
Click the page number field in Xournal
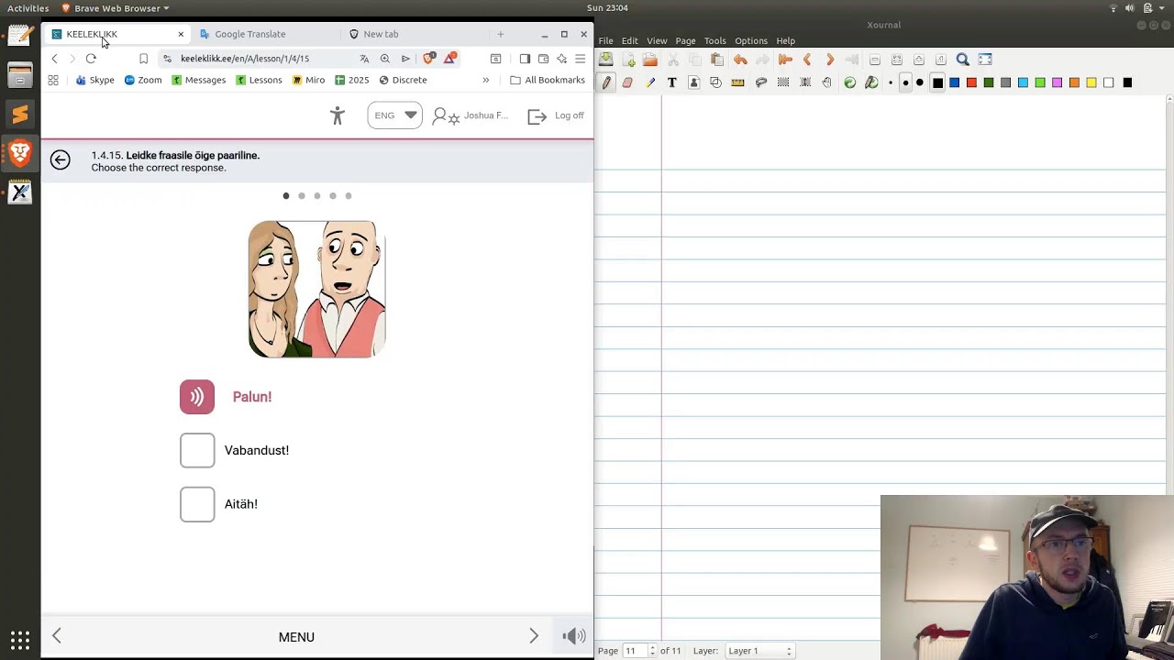coord(635,651)
